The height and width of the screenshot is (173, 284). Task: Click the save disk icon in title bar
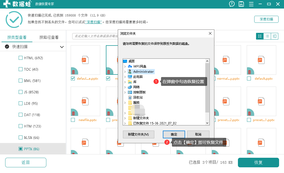pos(241,4)
